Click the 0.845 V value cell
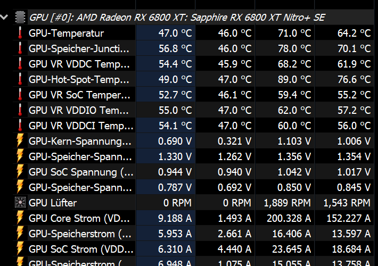 pos(354,187)
